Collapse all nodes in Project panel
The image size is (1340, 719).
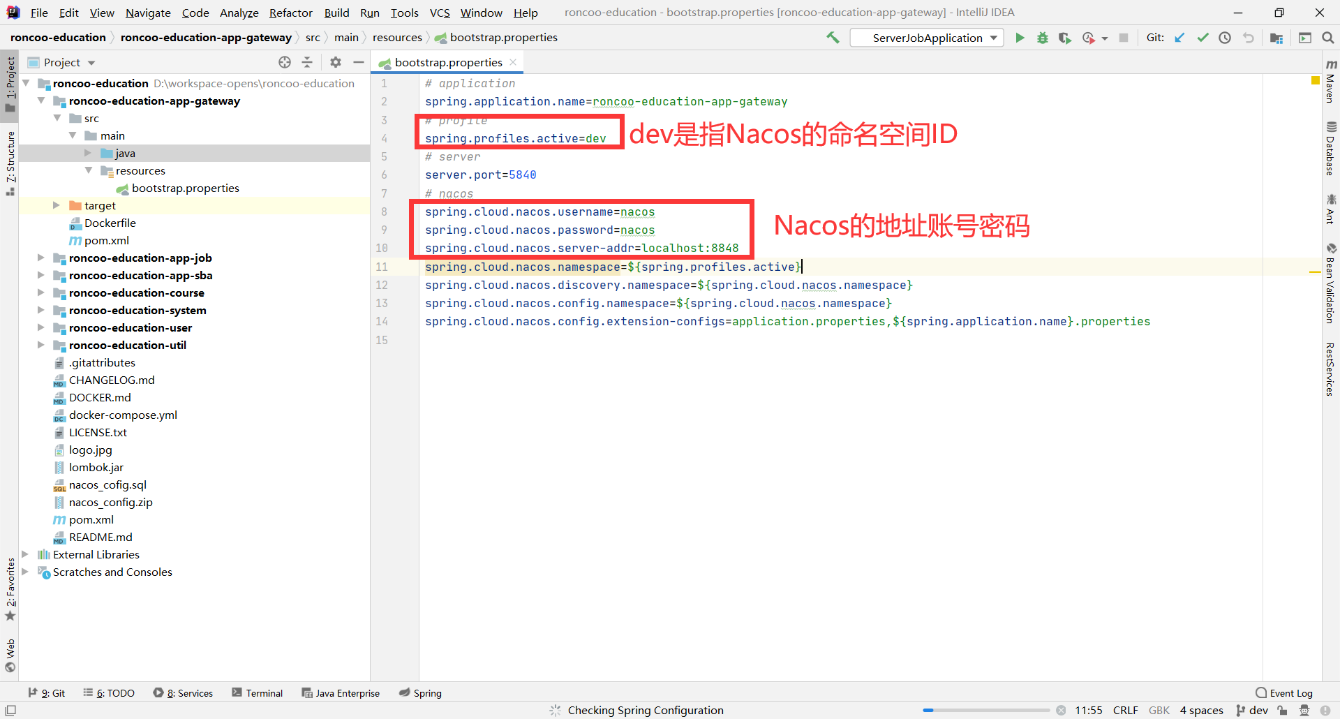(307, 62)
